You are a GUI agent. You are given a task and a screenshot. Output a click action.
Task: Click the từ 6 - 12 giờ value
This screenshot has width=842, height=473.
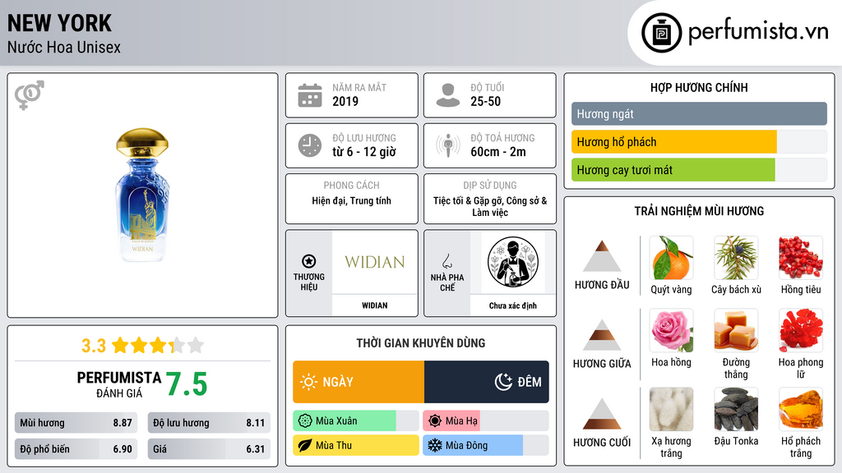click(364, 152)
